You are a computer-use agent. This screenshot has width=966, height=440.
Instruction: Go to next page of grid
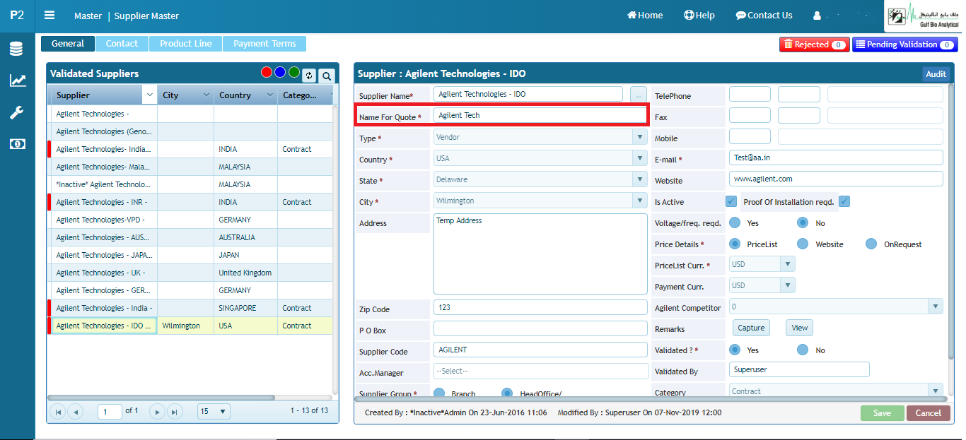158,411
